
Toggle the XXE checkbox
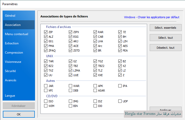[x=95, y=75]
